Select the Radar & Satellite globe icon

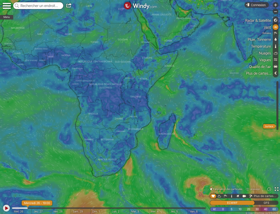coord(275,20)
